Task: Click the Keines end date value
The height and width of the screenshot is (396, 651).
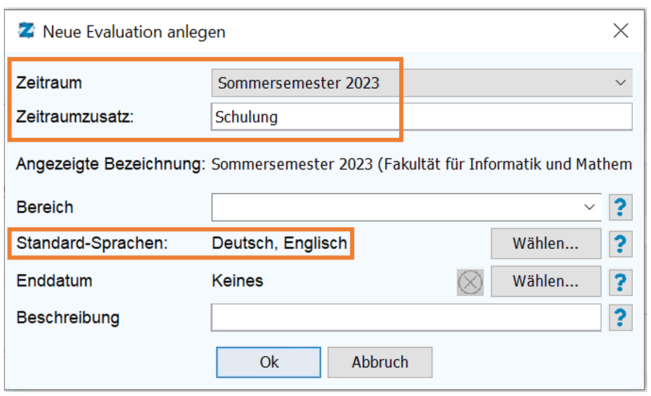Action: 238,281
